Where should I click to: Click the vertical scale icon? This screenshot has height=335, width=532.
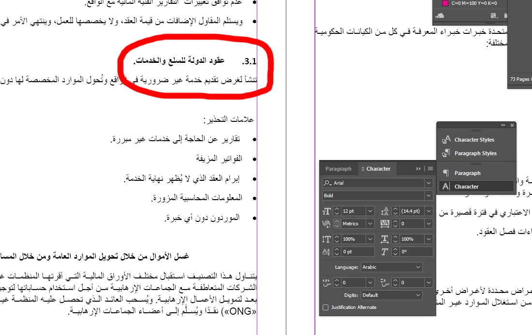point(326,239)
